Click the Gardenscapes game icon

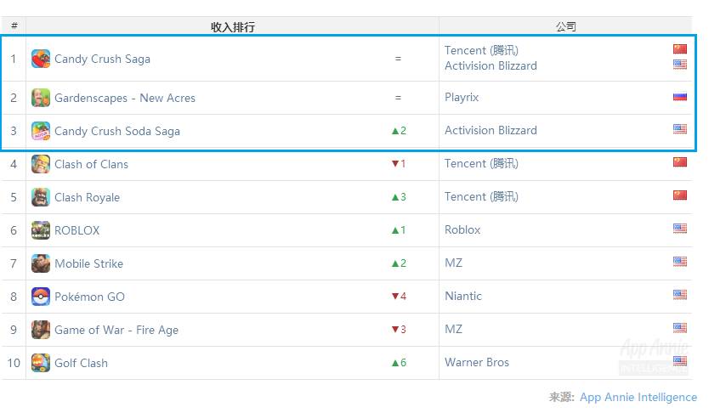pyautogui.click(x=41, y=98)
